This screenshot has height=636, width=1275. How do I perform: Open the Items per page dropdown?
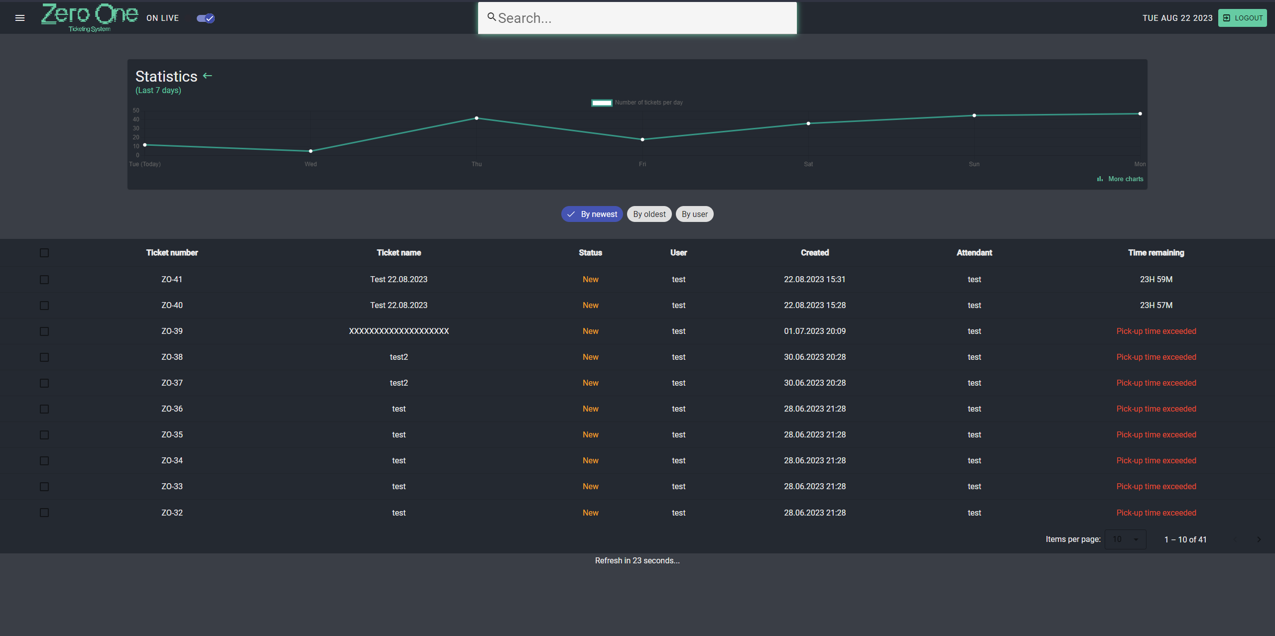pyautogui.click(x=1126, y=539)
